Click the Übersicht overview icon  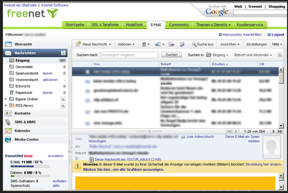[x=8, y=44]
